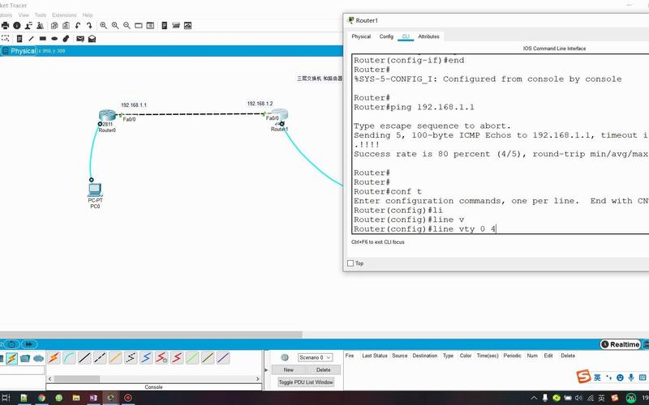The width and height of the screenshot is (649, 405).
Task: Click the fast forward time button
Action: point(28,343)
